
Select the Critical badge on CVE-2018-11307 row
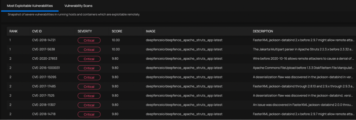pos(89,105)
